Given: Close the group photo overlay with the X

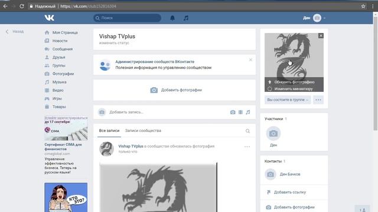Looking at the screenshot, I should tap(321, 36).
